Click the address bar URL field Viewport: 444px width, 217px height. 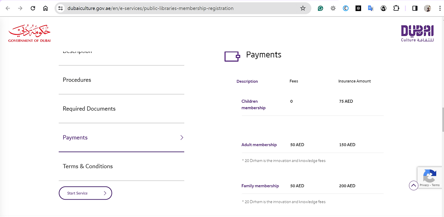[x=173, y=8]
